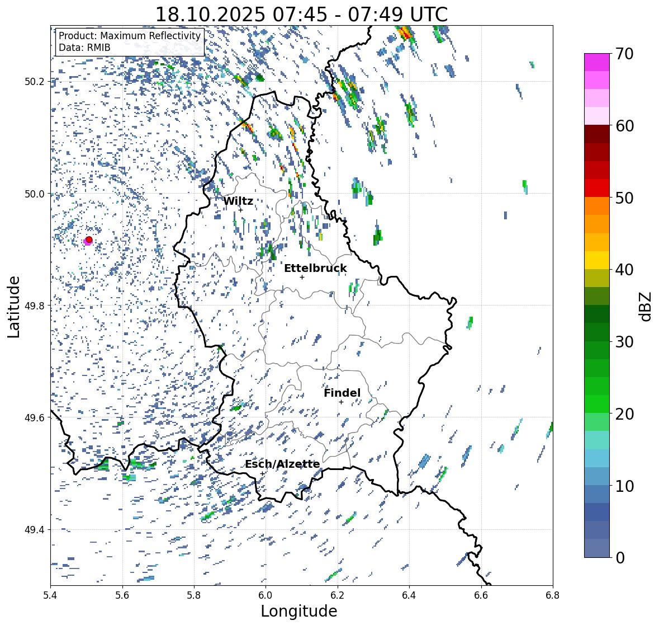
Task: Click the red dot marker on the map
Action: point(89,239)
